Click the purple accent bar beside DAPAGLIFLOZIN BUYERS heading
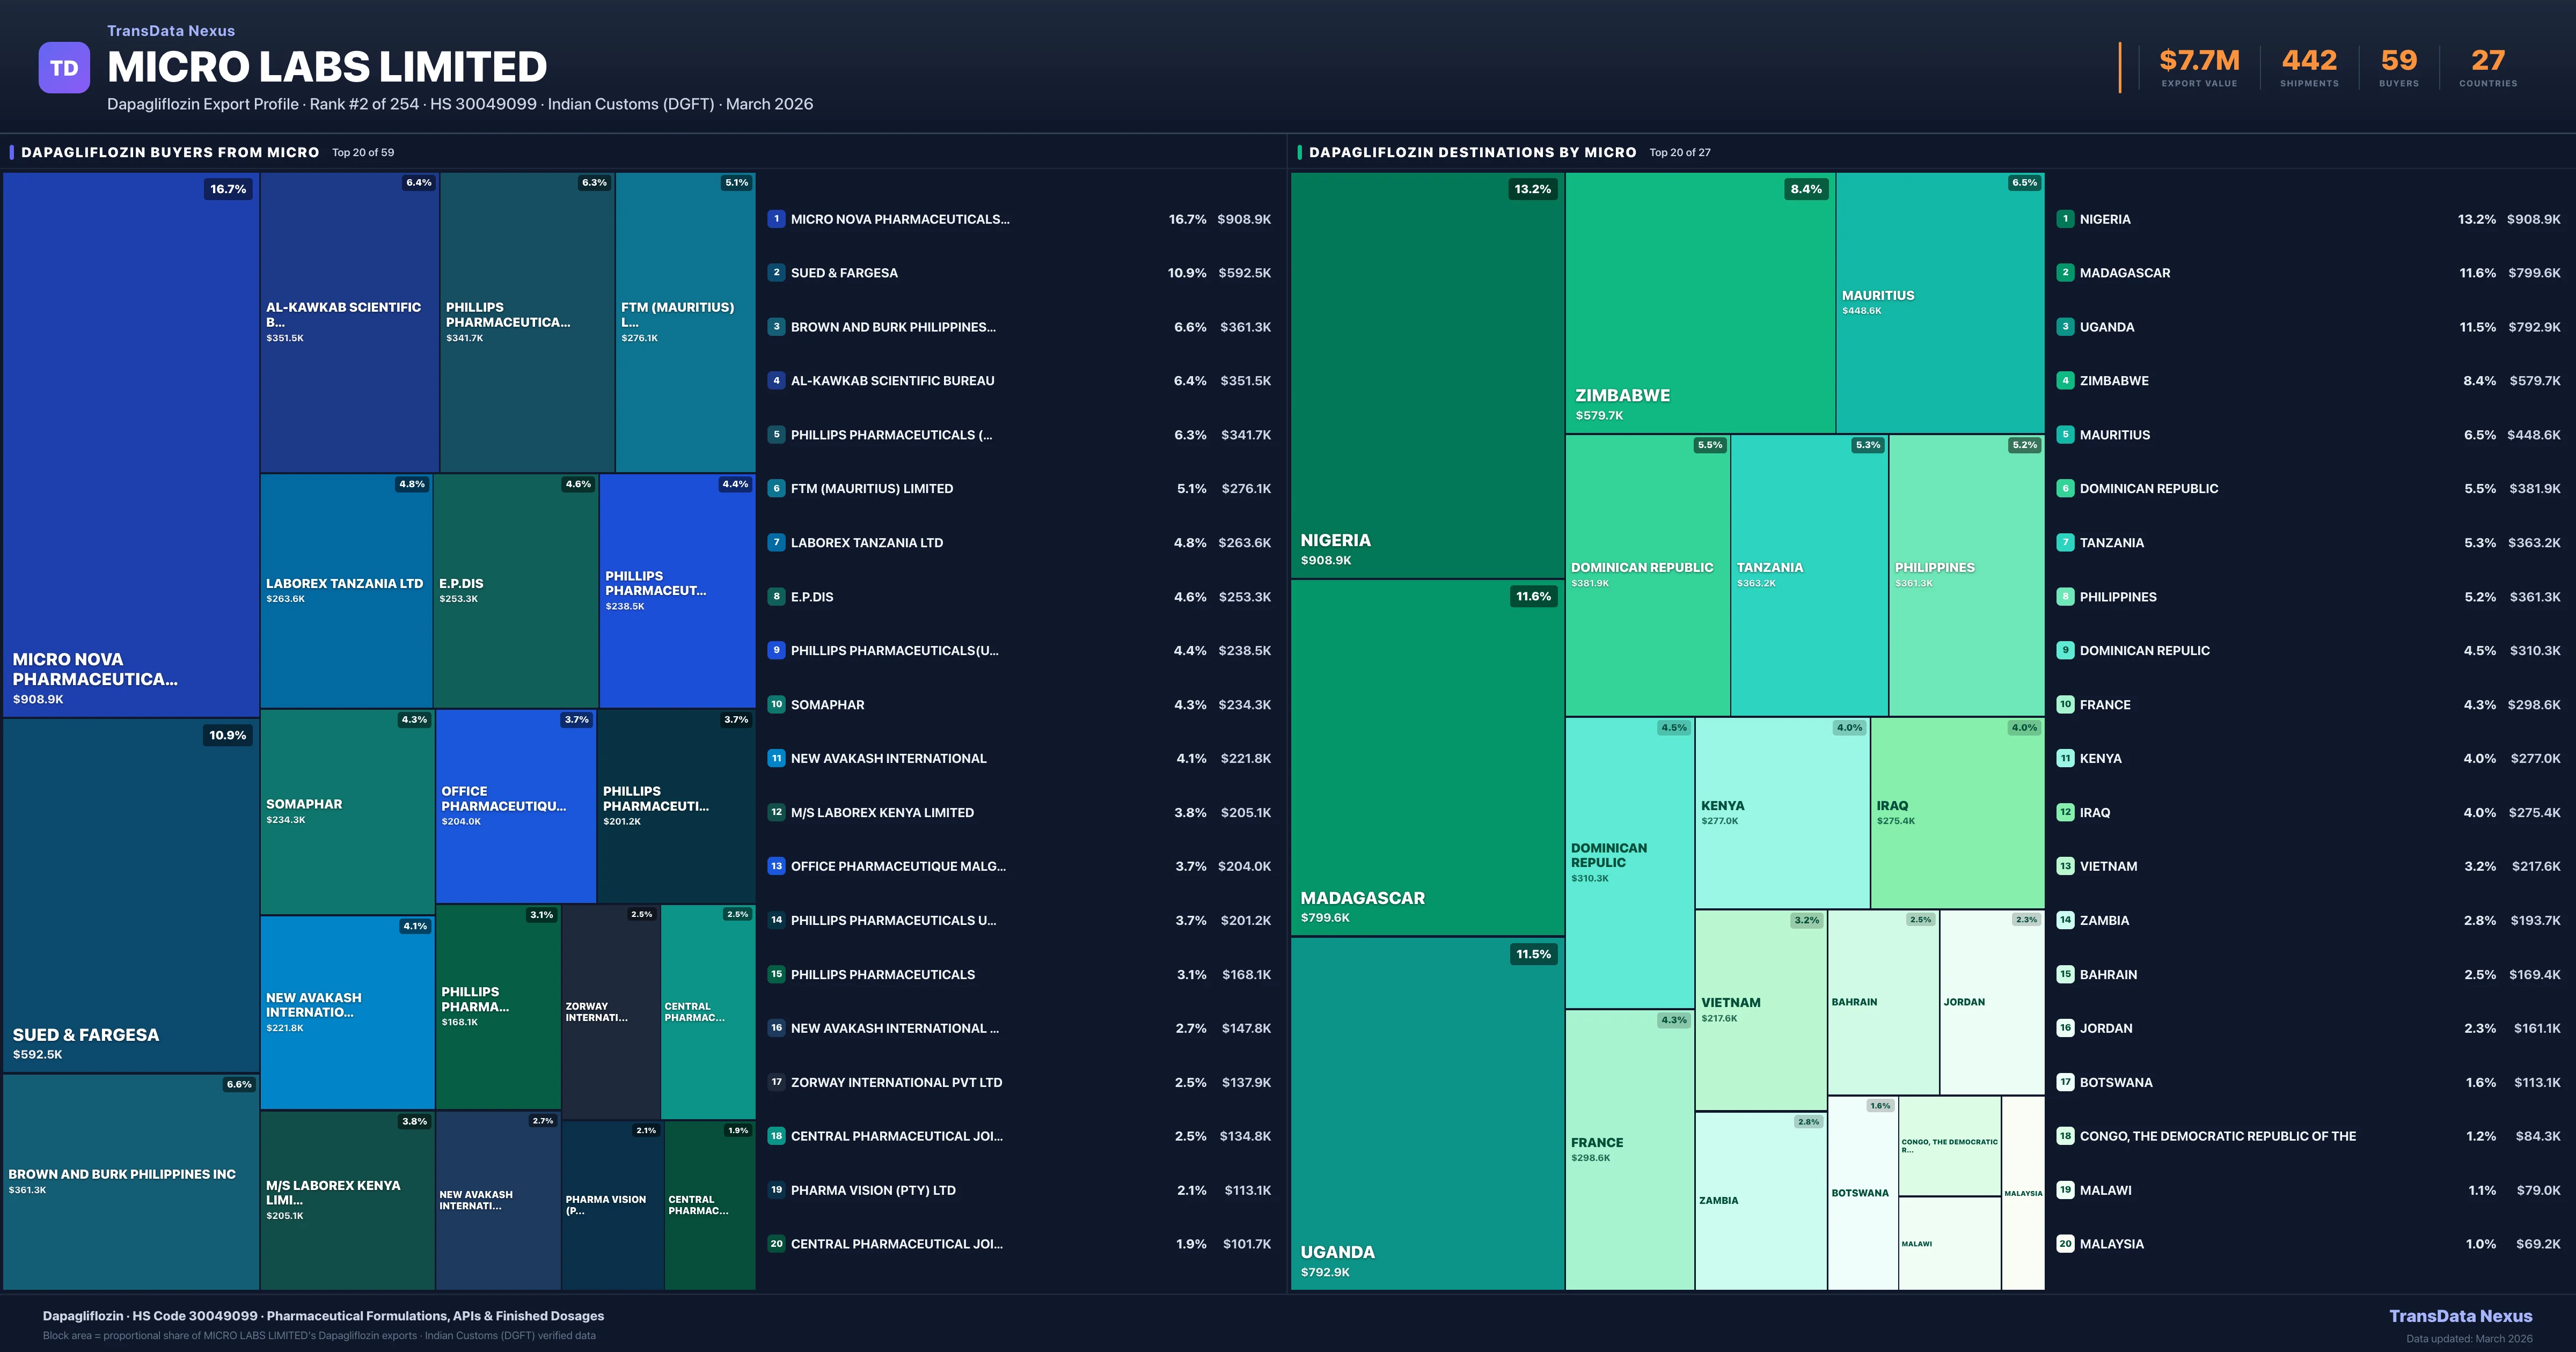The image size is (2576, 1352). click(x=12, y=152)
